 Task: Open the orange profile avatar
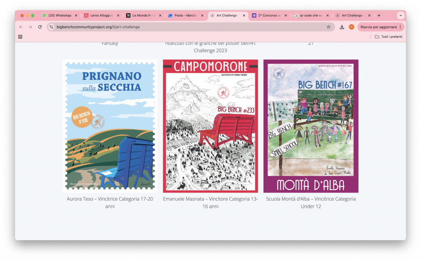[351, 27]
